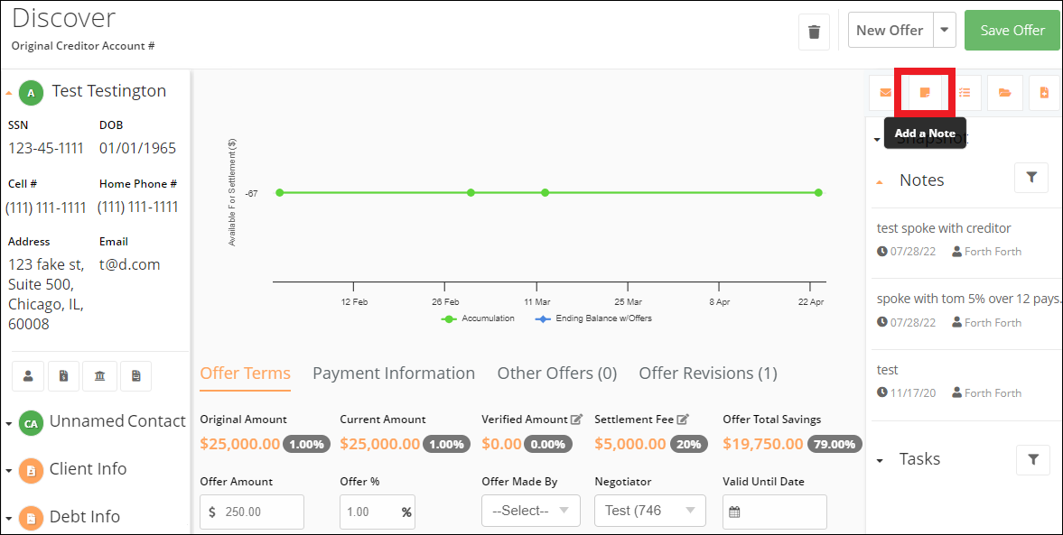Image resolution: width=1063 pixels, height=535 pixels.
Task: Click the dollar invoice document icon
Action: 64,376
